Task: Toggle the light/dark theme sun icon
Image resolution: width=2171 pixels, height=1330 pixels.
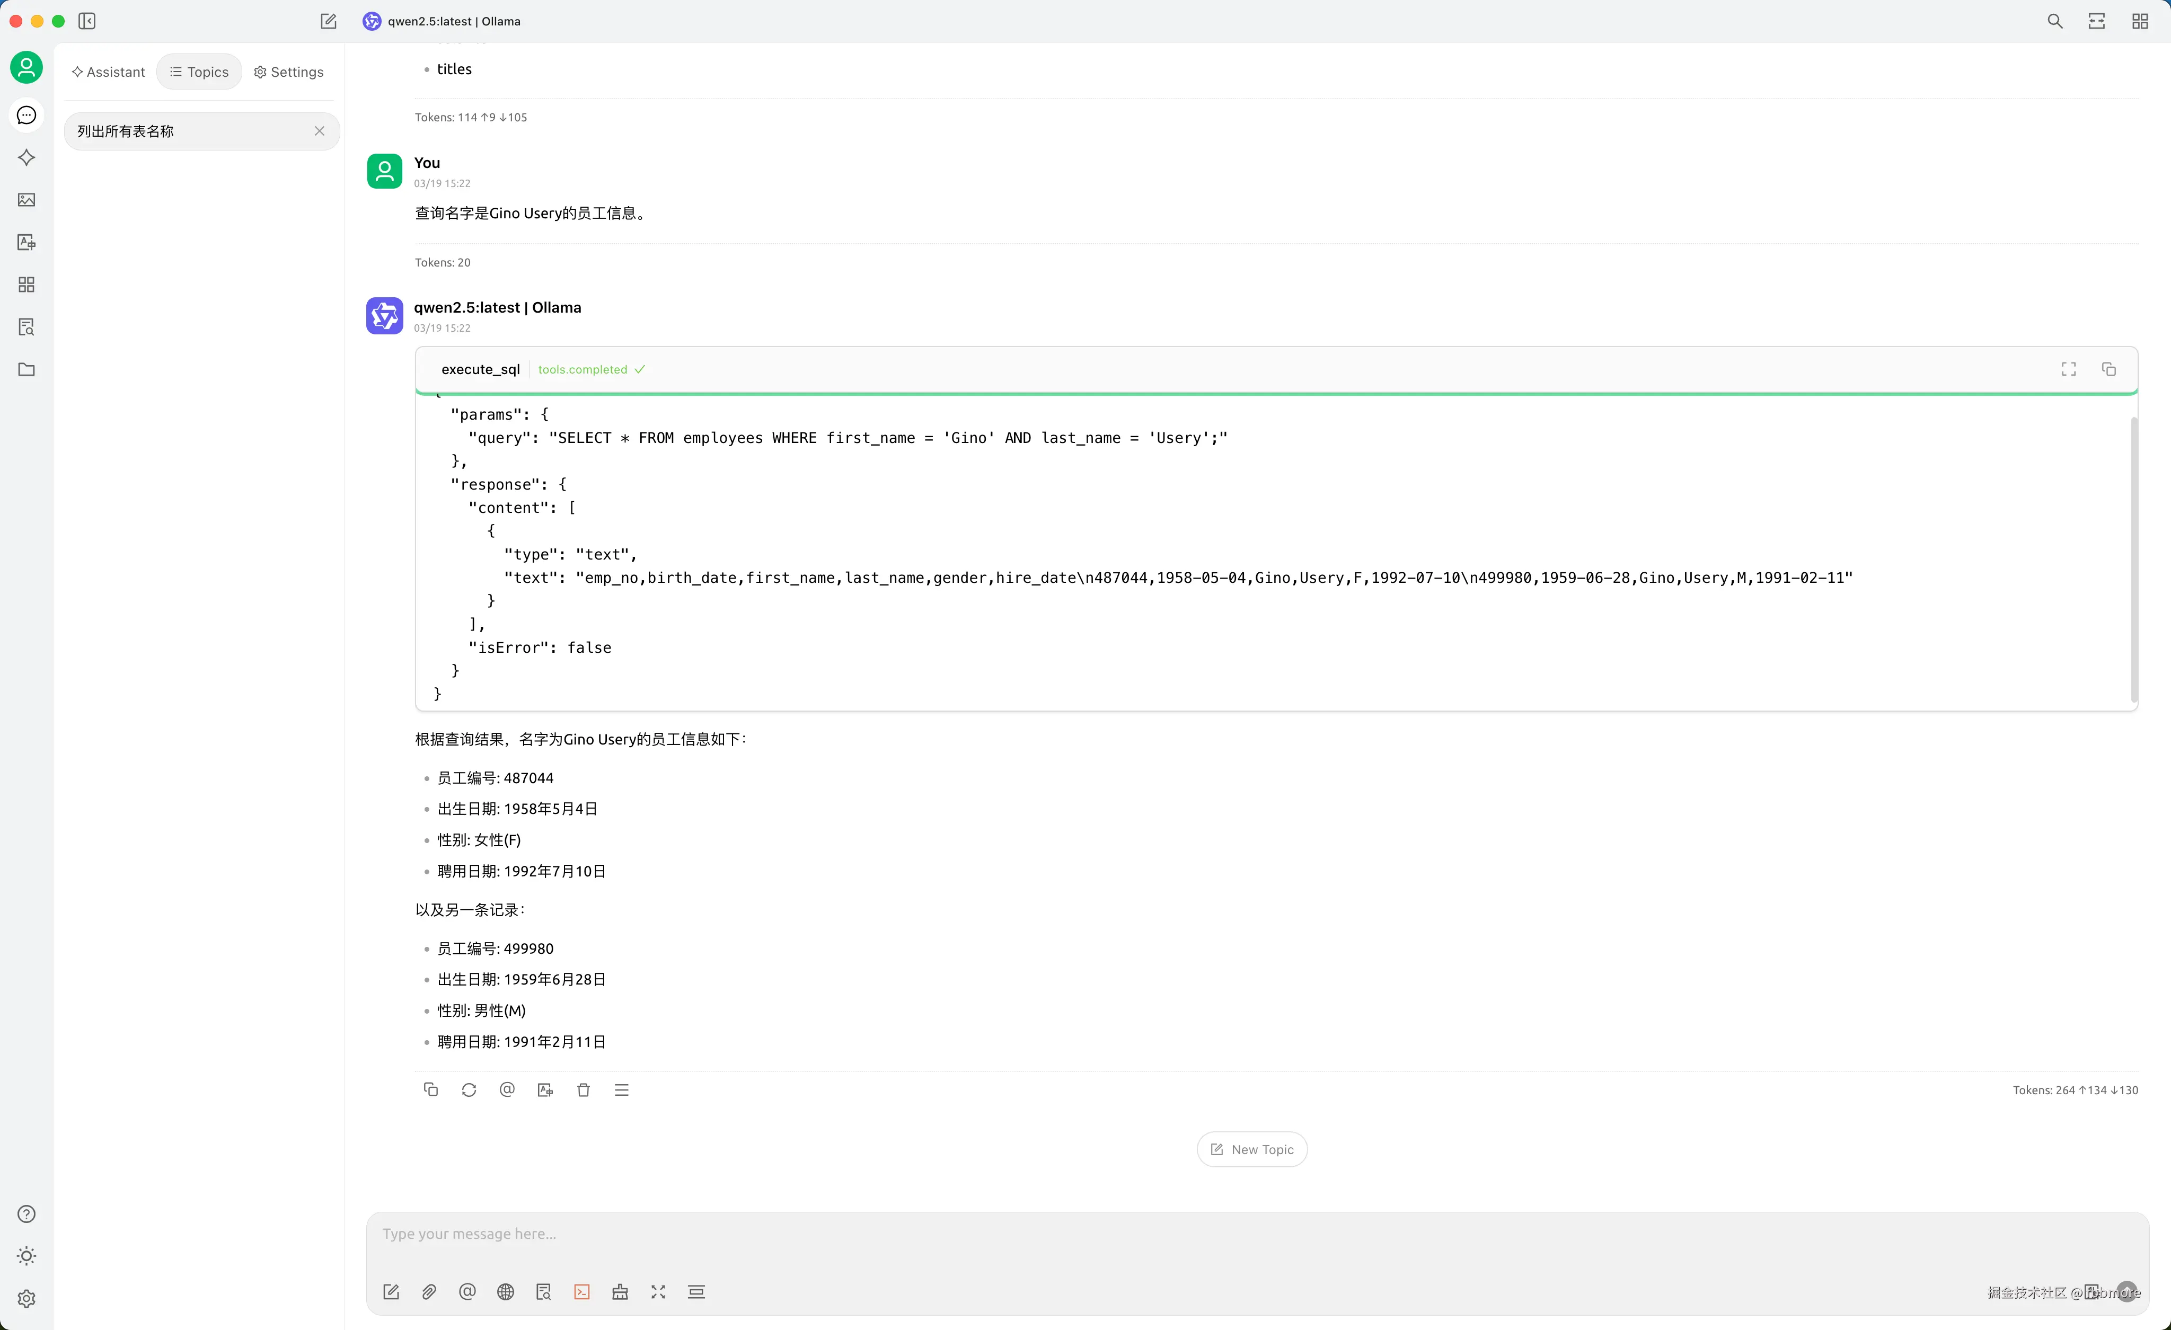Action: click(x=27, y=1255)
